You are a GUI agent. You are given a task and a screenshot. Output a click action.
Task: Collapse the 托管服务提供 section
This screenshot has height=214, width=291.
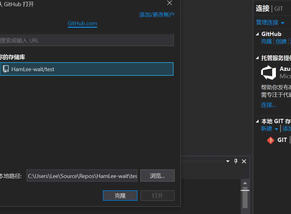pyautogui.click(x=257, y=58)
